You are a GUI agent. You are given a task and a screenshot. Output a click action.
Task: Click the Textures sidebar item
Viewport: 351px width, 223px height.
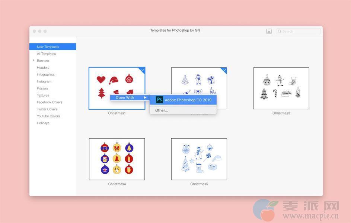tap(43, 96)
